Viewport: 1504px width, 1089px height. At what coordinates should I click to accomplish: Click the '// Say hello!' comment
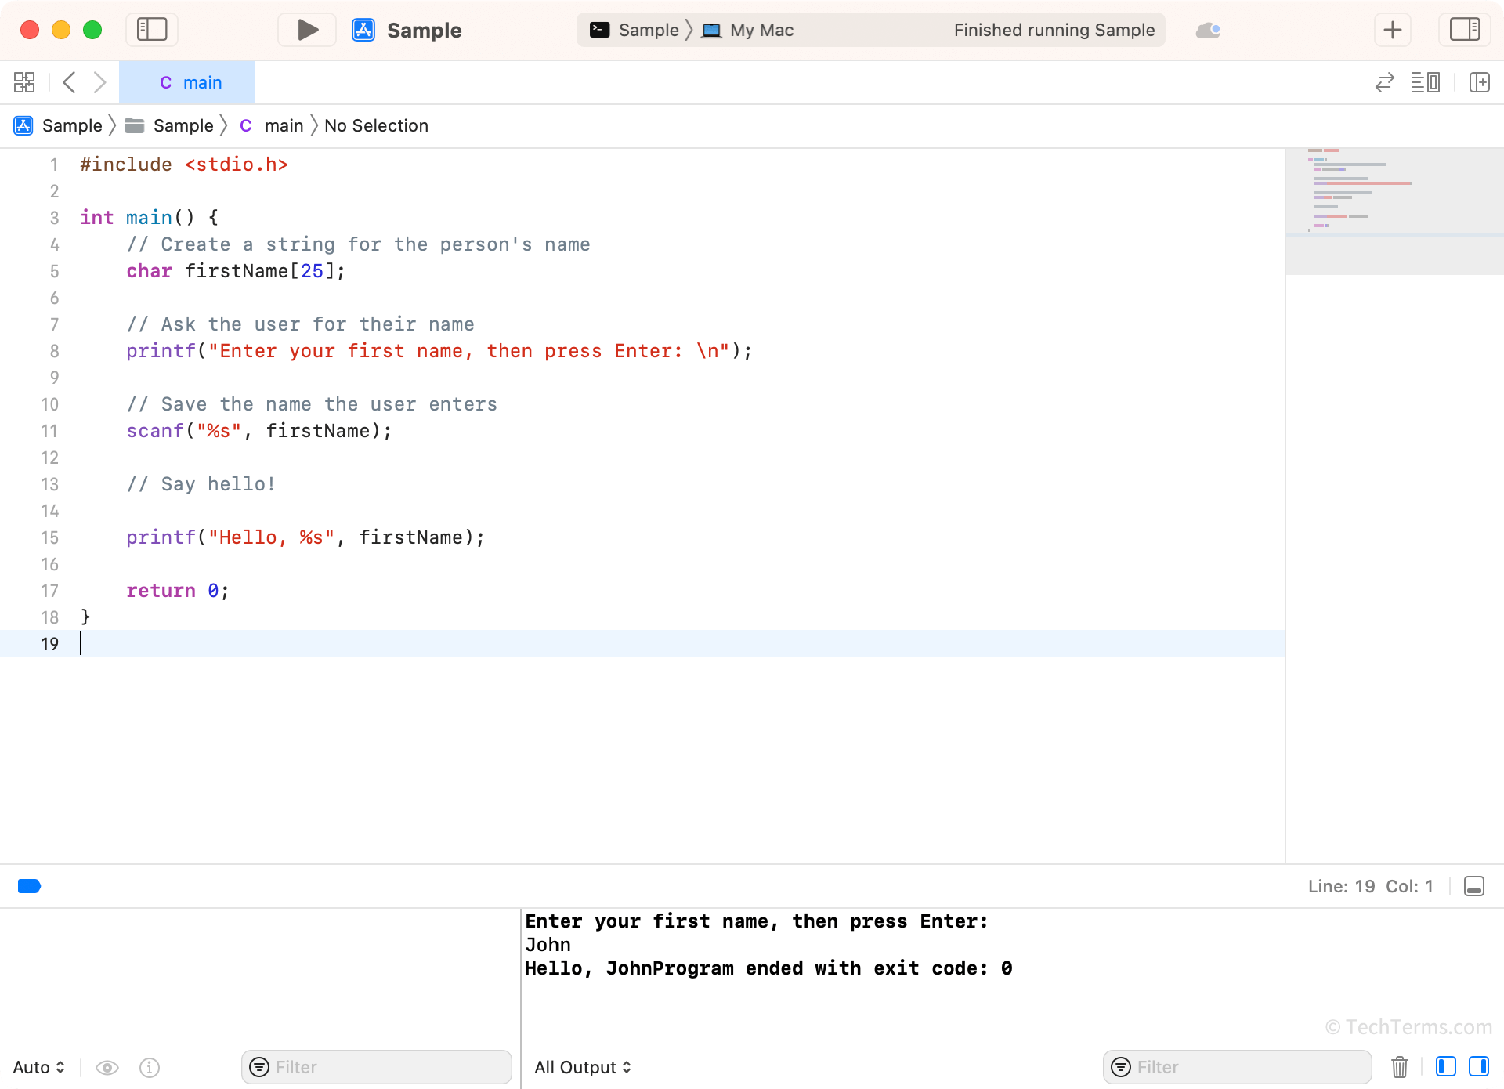[201, 484]
